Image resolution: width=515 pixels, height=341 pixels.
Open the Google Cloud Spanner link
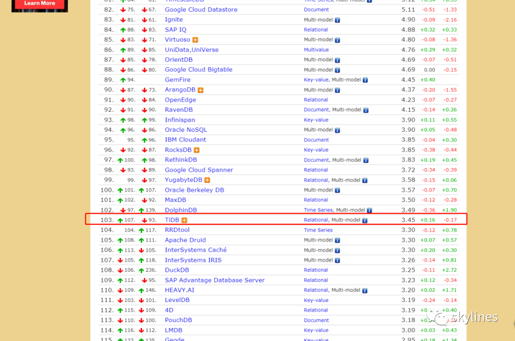199,170
